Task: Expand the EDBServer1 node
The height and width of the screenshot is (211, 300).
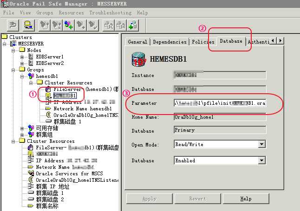Action: pyautogui.click(x=22, y=57)
